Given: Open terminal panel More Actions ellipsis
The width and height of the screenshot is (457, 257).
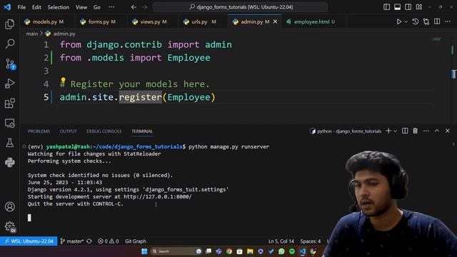Looking at the screenshot, I should pos(426,131).
